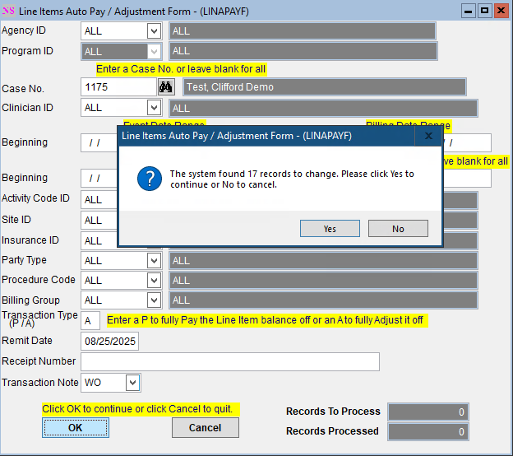Minimize the LINAPAYF main window

point(468,11)
